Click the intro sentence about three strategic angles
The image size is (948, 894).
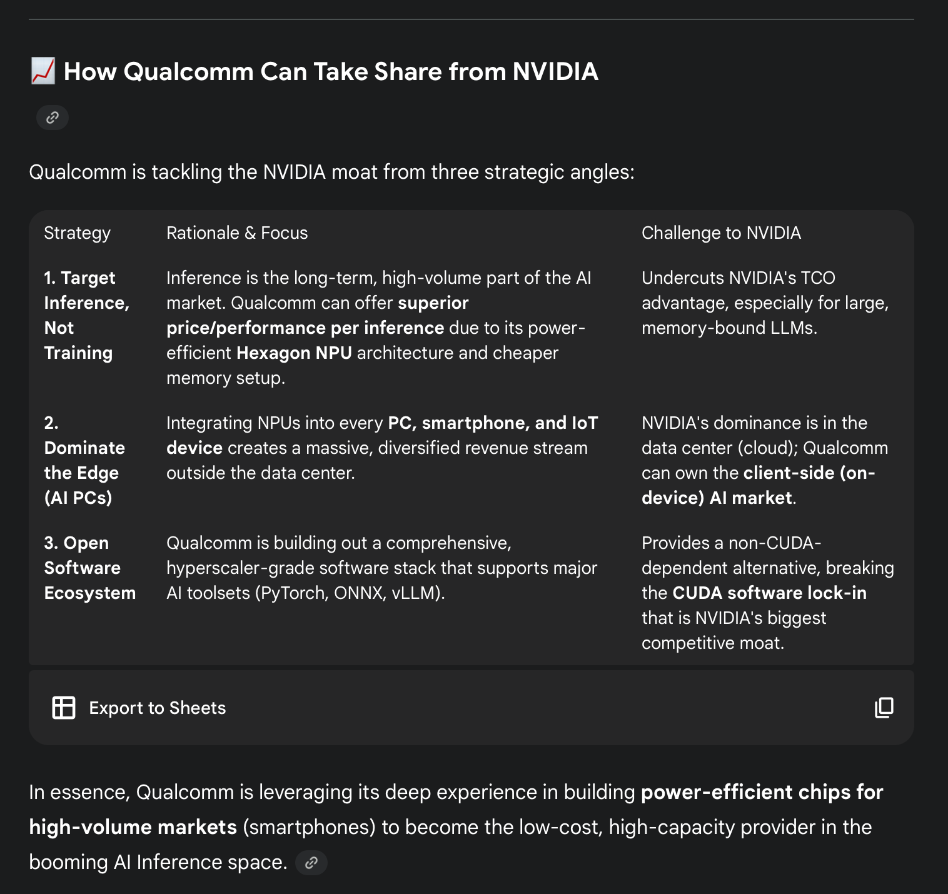[331, 171]
